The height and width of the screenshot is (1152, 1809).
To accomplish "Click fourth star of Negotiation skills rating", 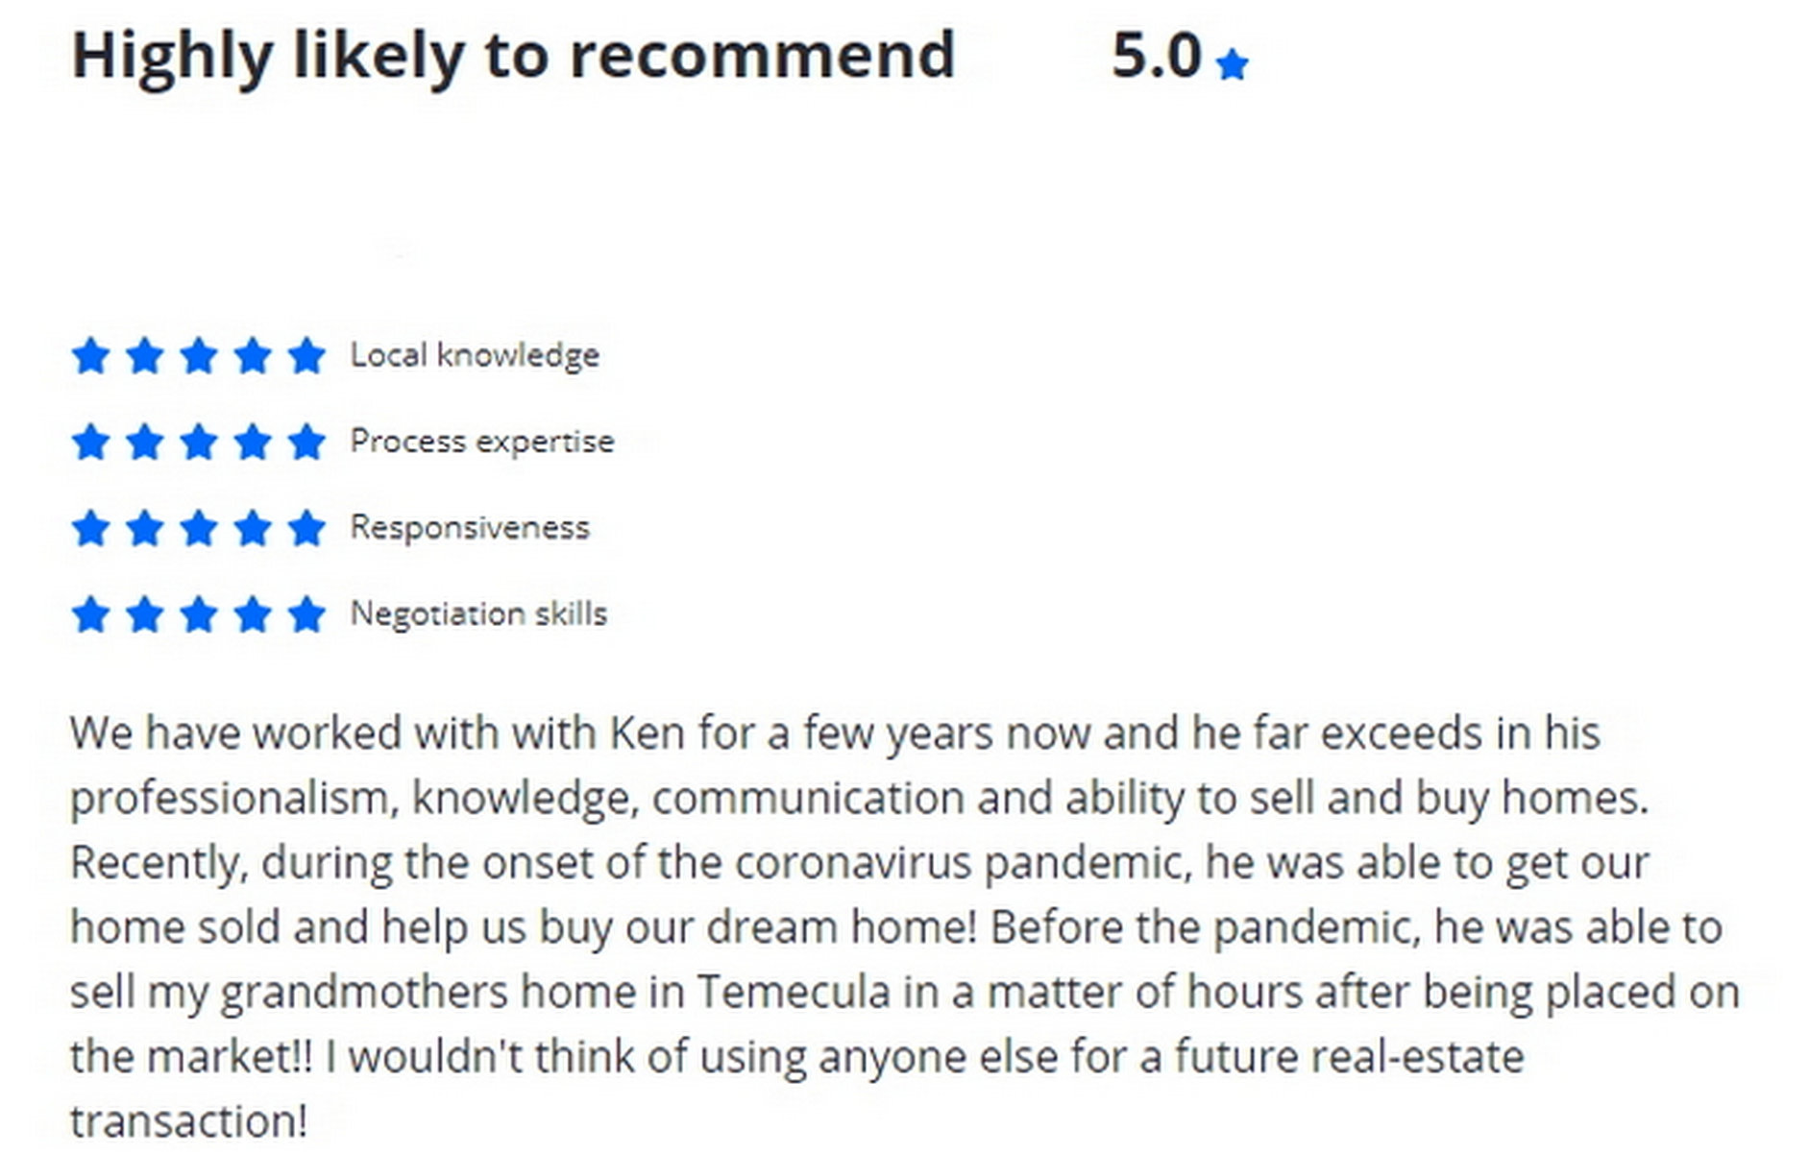I will (253, 614).
